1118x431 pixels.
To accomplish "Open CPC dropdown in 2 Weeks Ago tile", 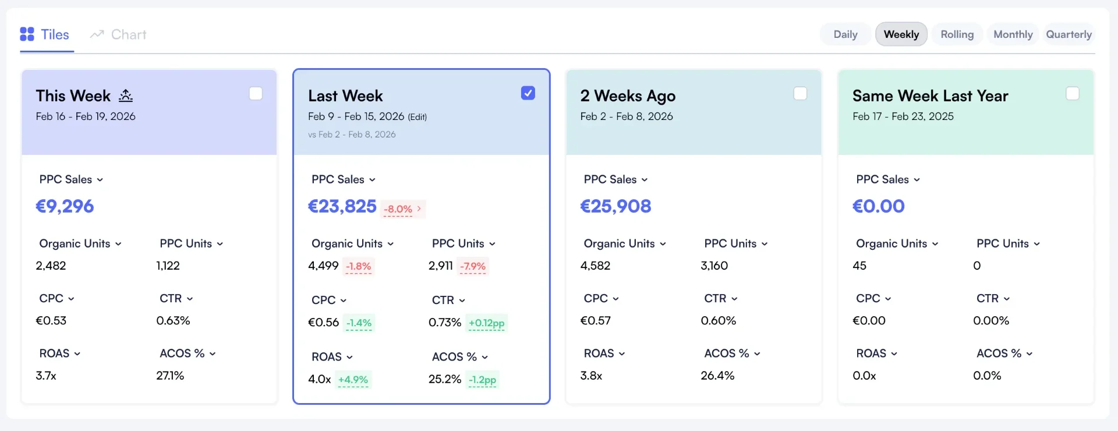I will [x=602, y=298].
